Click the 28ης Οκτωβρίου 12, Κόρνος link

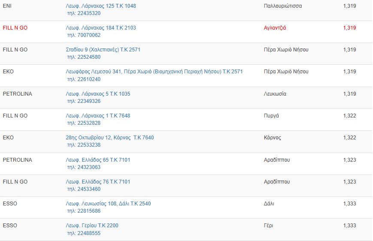tap(109, 138)
